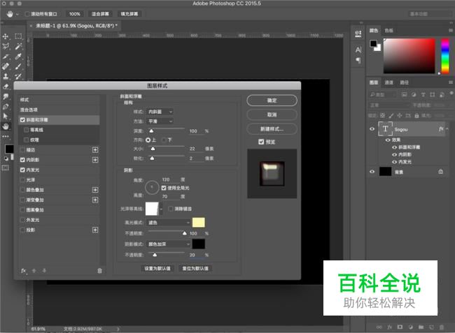Click the trash icon at Layers panel bottom
455x333 pixels.
(x=442, y=327)
